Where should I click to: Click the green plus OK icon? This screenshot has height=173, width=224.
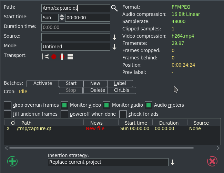point(12,161)
